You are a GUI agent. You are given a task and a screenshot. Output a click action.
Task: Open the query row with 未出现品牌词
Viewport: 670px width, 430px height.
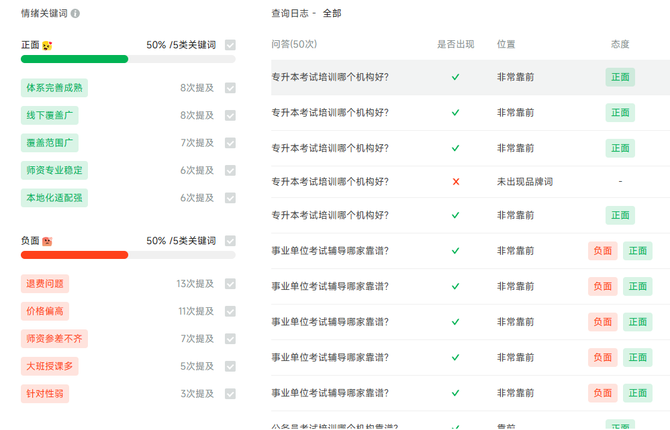coord(330,182)
